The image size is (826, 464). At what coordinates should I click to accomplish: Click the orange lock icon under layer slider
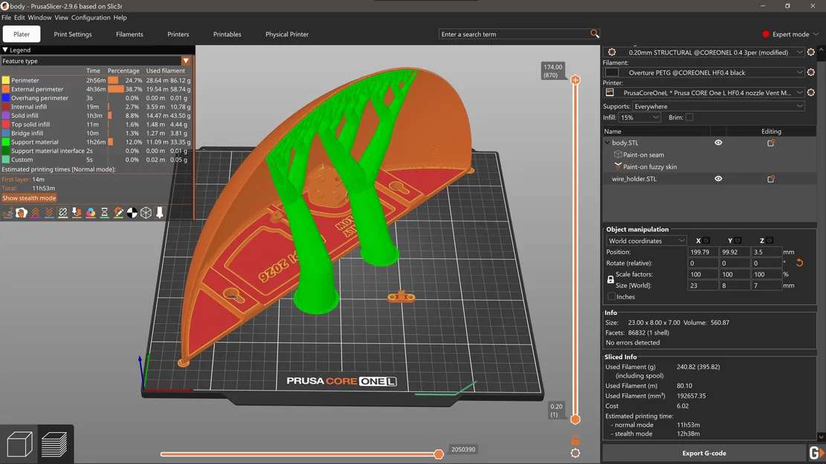(x=575, y=440)
